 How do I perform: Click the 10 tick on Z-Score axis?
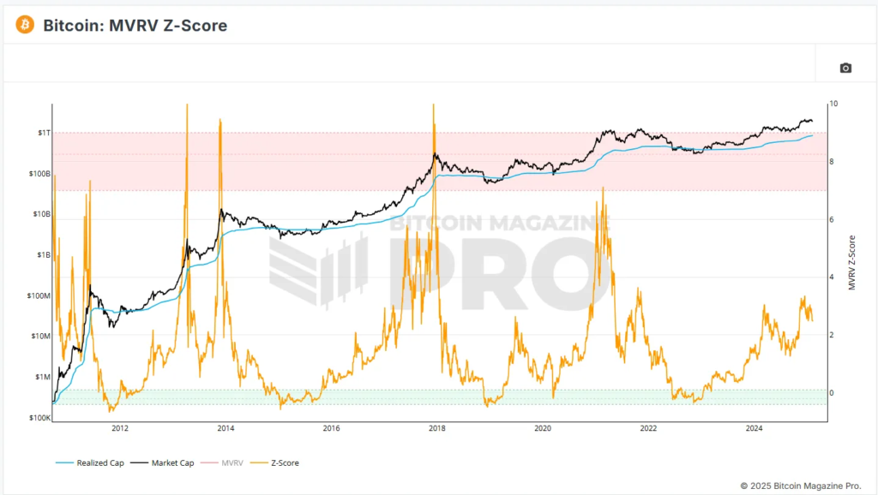pyautogui.click(x=833, y=104)
